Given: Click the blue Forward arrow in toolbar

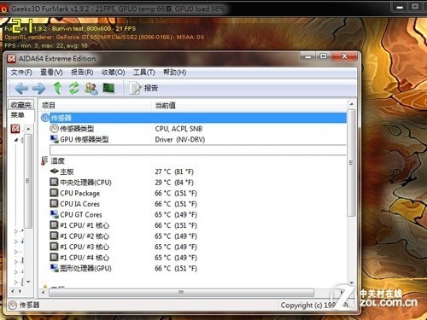Looking at the screenshot, I should coord(38,89).
